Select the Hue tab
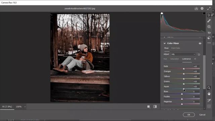 click(165, 59)
